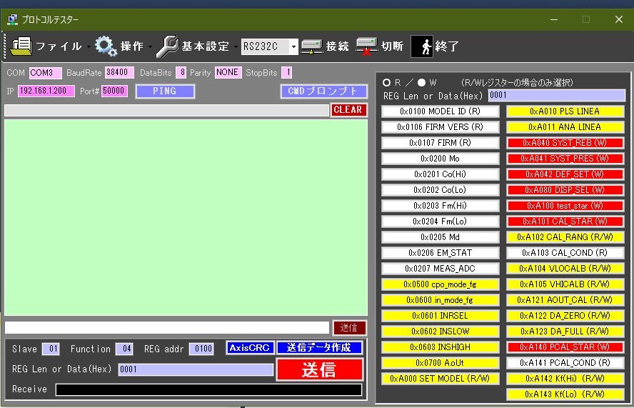Click the right panel REG Len Data field
Image resolution: width=634 pixels, height=408 pixels.
tap(557, 96)
